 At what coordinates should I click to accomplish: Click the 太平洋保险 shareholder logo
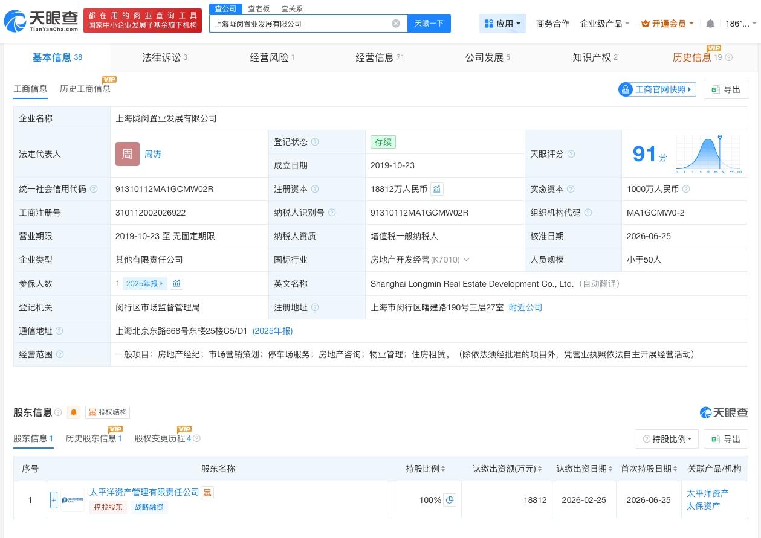coord(73,500)
